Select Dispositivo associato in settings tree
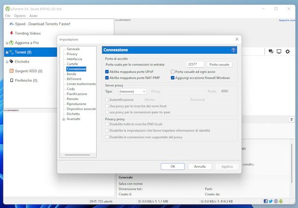This screenshot has width=298, height=208. coord(81,109)
